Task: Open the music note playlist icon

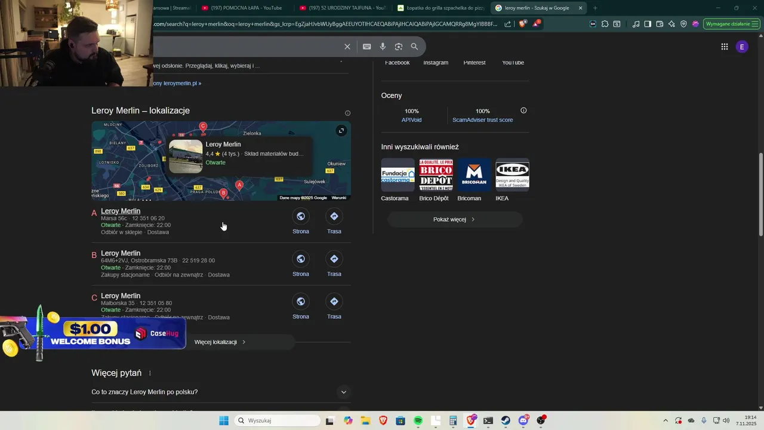Action: tap(636, 24)
